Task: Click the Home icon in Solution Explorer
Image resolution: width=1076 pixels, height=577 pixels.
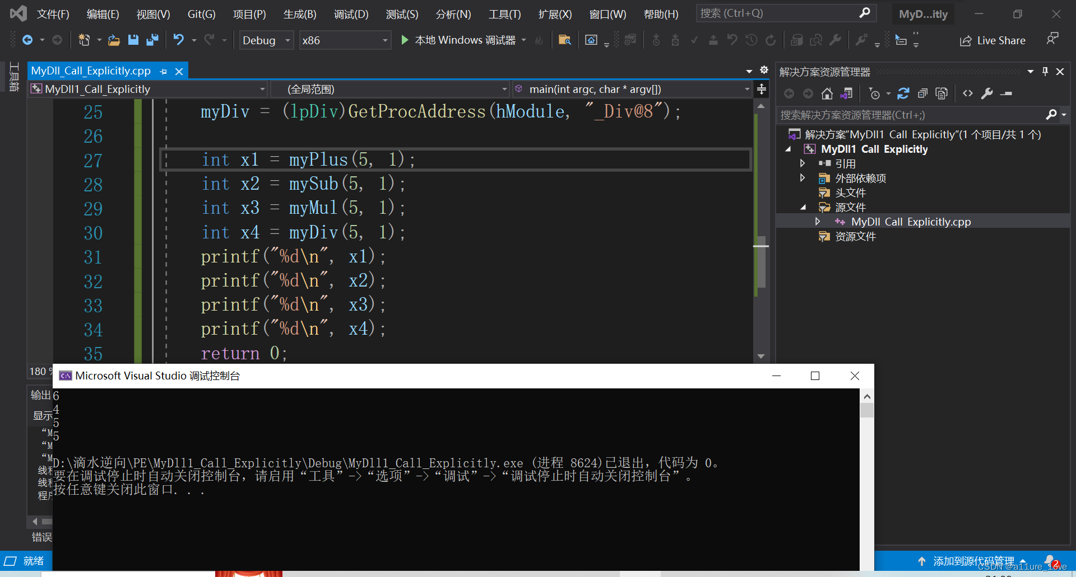Action: click(827, 93)
